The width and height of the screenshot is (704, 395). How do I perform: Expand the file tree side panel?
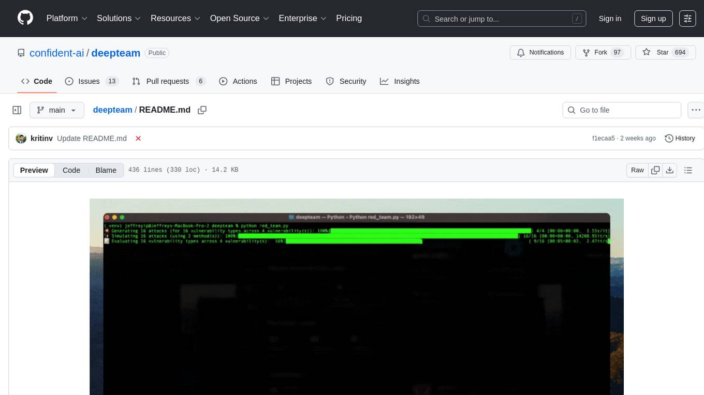point(17,110)
